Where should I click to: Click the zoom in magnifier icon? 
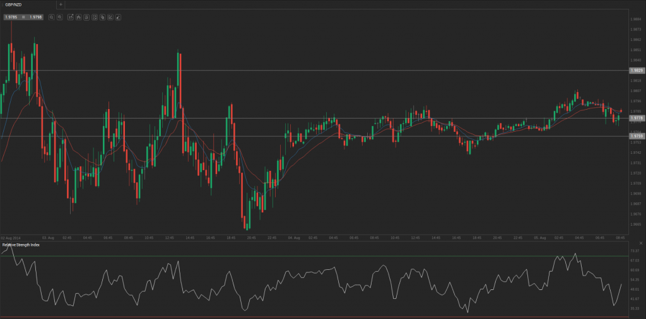pos(60,17)
